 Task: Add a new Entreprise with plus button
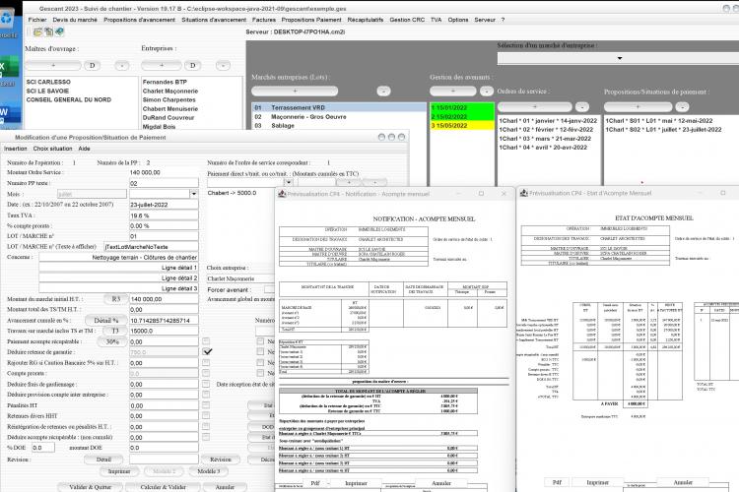(162, 66)
